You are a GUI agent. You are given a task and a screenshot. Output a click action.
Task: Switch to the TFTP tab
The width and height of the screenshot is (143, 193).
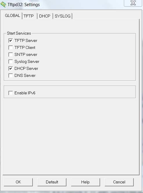coord(29,16)
